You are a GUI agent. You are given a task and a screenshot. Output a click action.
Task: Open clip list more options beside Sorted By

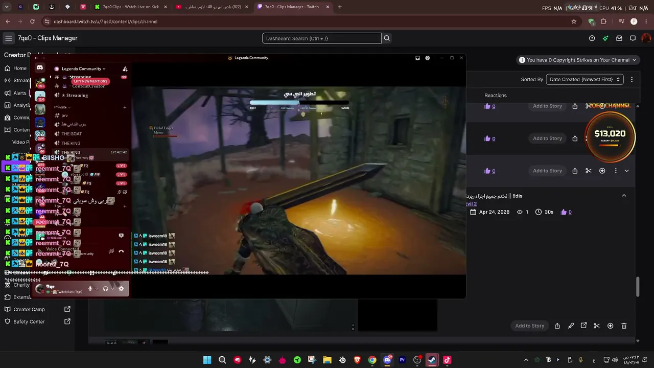(x=632, y=79)
